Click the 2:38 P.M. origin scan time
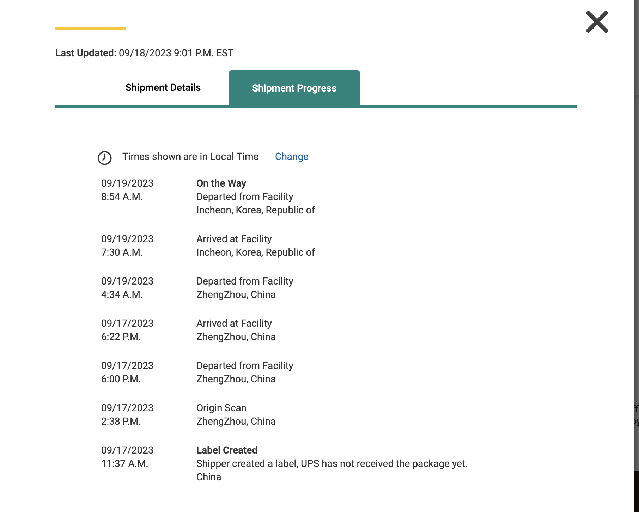Screen dimensions: 639x512 coord(121,422)
